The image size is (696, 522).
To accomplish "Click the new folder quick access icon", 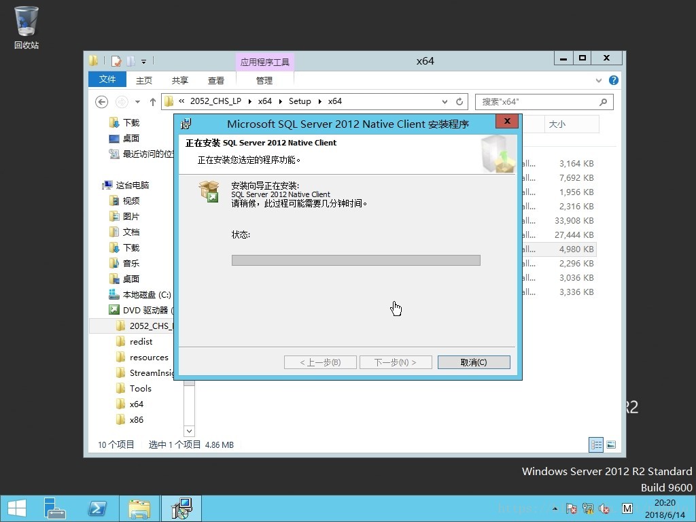I will pos(130,60).
